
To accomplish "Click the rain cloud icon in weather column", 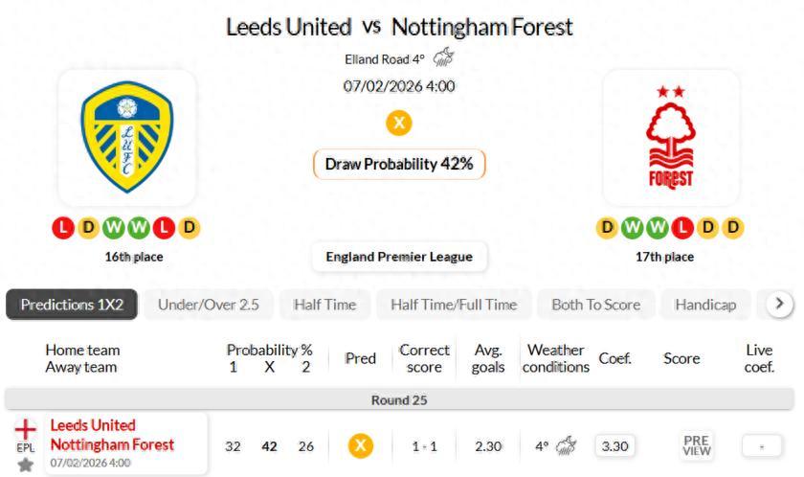I will [x=567, y=445].
